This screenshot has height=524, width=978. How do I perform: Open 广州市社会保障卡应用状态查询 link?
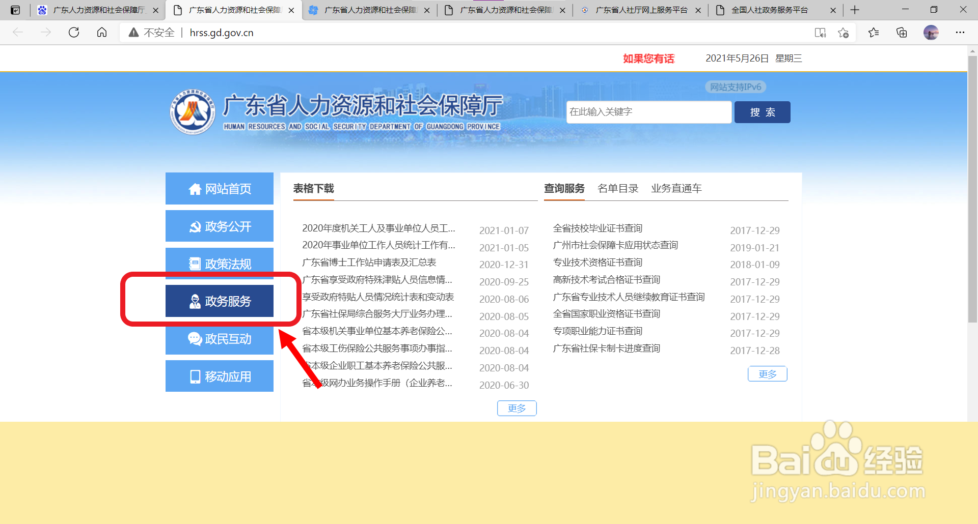tap(615, 245)
